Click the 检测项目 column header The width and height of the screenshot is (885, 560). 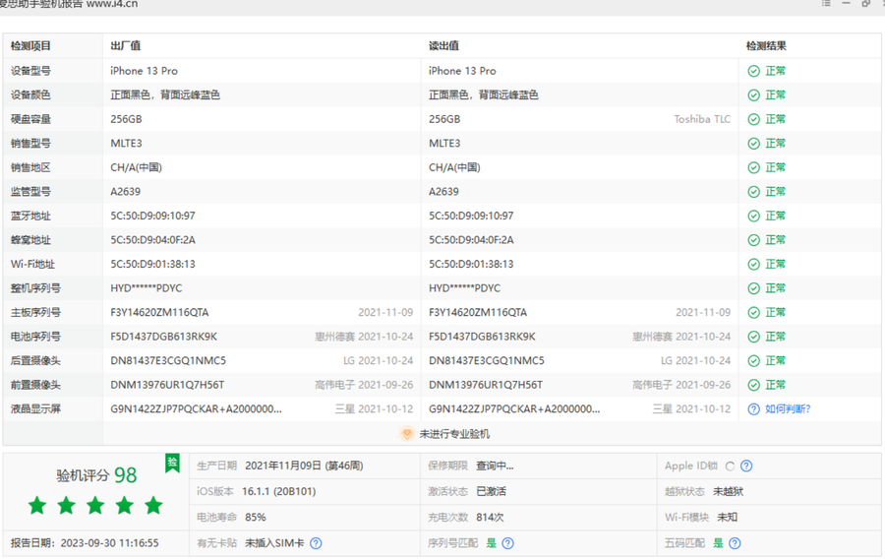click(x=30, y=46)
